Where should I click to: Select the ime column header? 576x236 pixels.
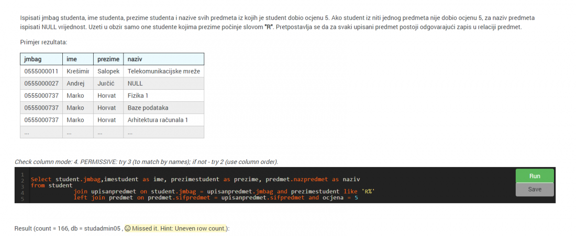pyautogui.click(x=78, y=59)
